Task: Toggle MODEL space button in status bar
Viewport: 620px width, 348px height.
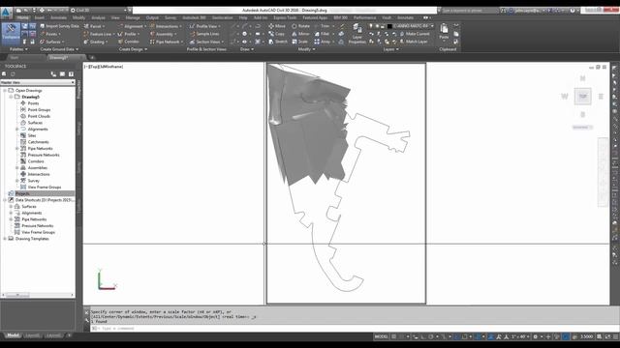Action: pyautogui.click(x=381, y=336)
